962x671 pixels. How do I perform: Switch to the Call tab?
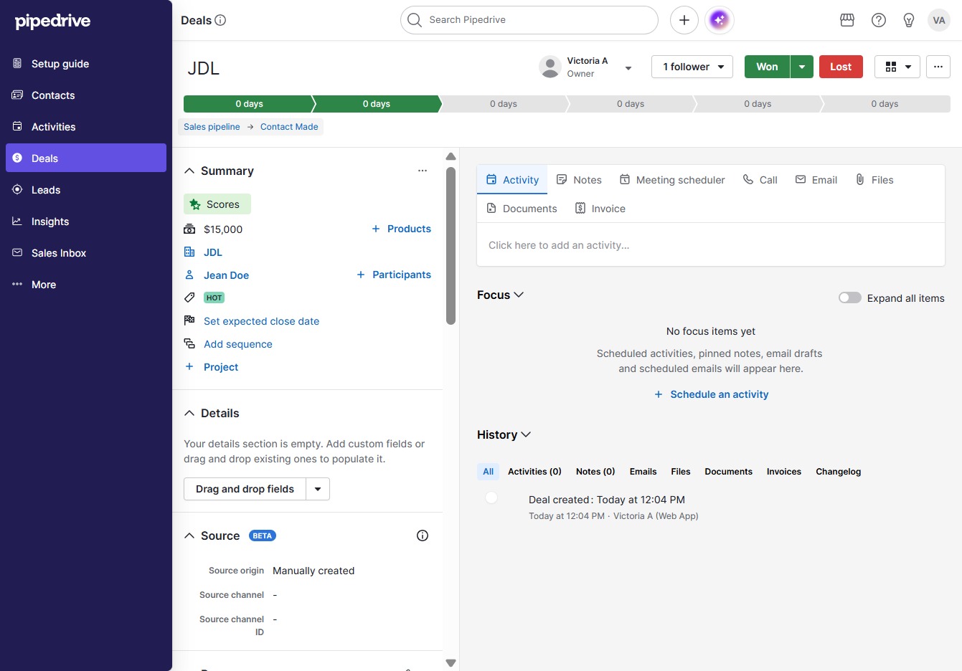pos(760,180)
